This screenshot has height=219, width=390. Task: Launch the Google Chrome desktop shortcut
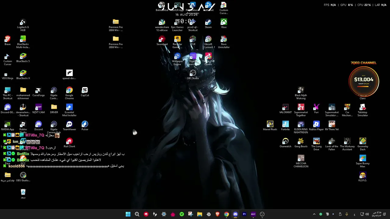click(x=69, y=93)
